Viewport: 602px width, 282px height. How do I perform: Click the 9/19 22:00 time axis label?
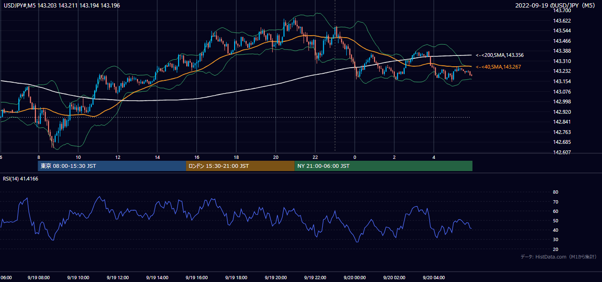coord(316,278)
